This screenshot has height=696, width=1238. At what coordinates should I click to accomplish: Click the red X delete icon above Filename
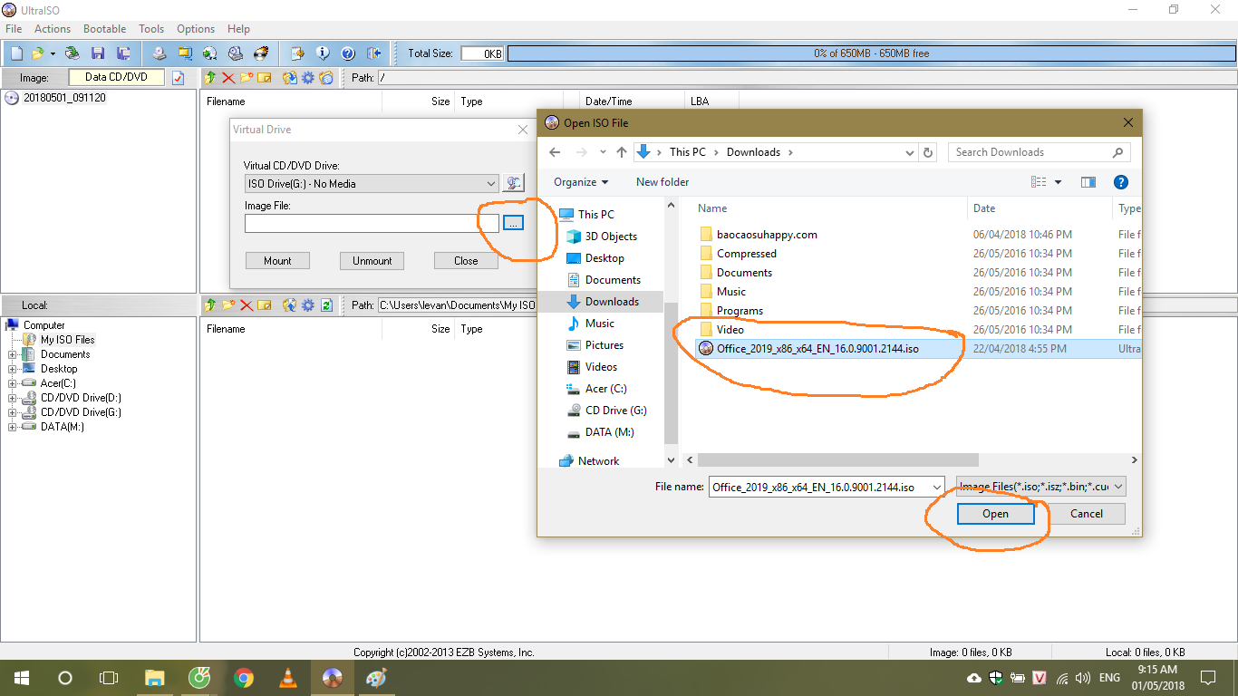pos(227,78)
